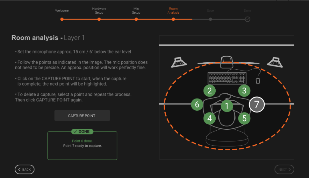
Task: Switch to the Mic Setup step
Action: (136, 19)
